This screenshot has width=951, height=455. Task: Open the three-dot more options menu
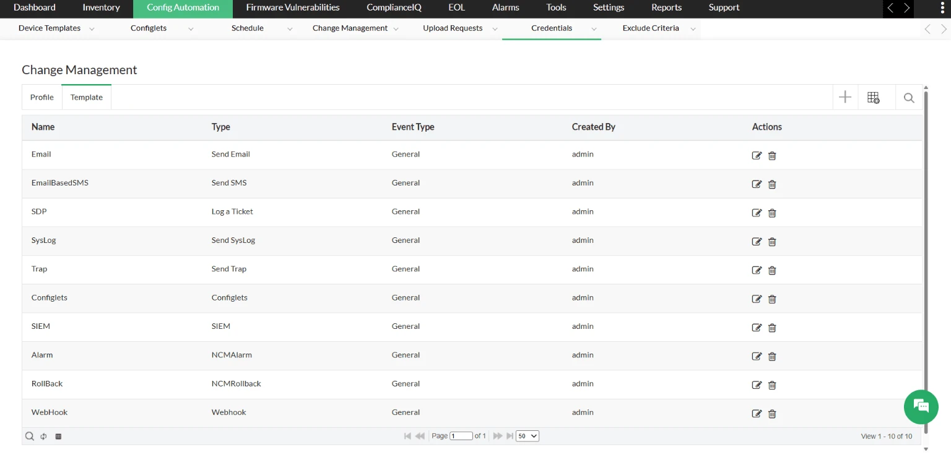942,8
